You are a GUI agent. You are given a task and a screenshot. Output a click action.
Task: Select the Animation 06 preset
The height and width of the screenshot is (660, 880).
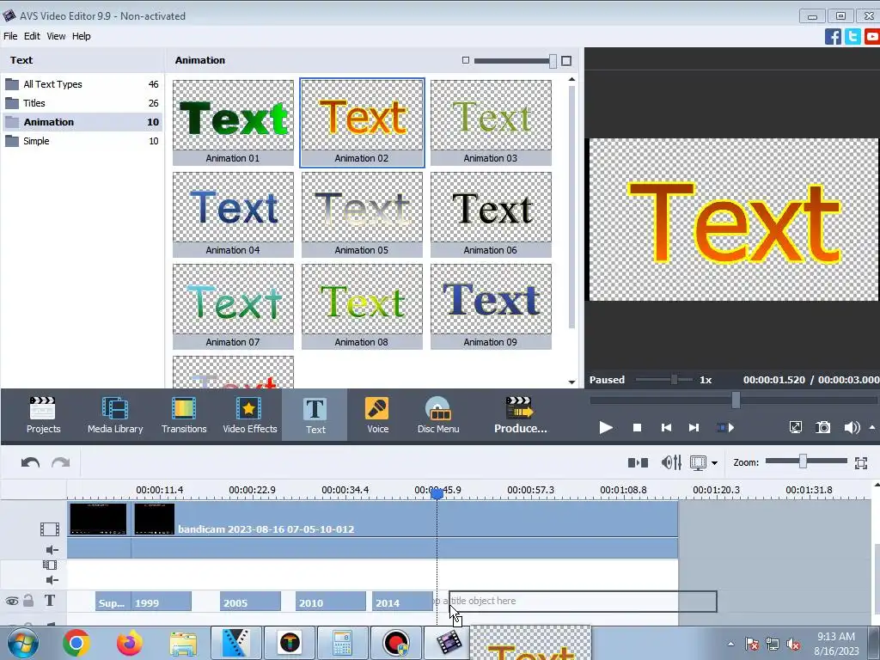(491, 214)
